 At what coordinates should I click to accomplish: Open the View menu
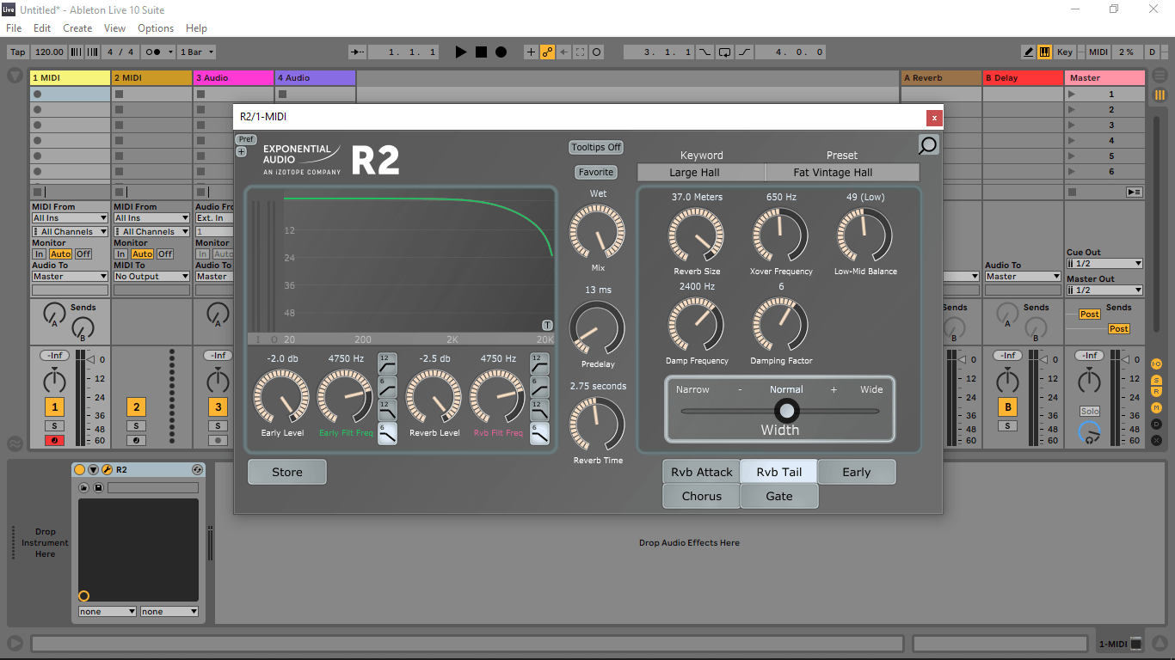[114, 28]
